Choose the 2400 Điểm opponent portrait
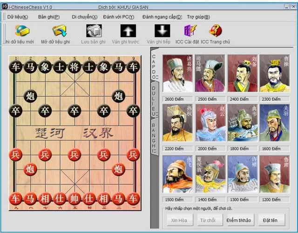This screenshot has width=298, height=233. [x=243, y=73]
